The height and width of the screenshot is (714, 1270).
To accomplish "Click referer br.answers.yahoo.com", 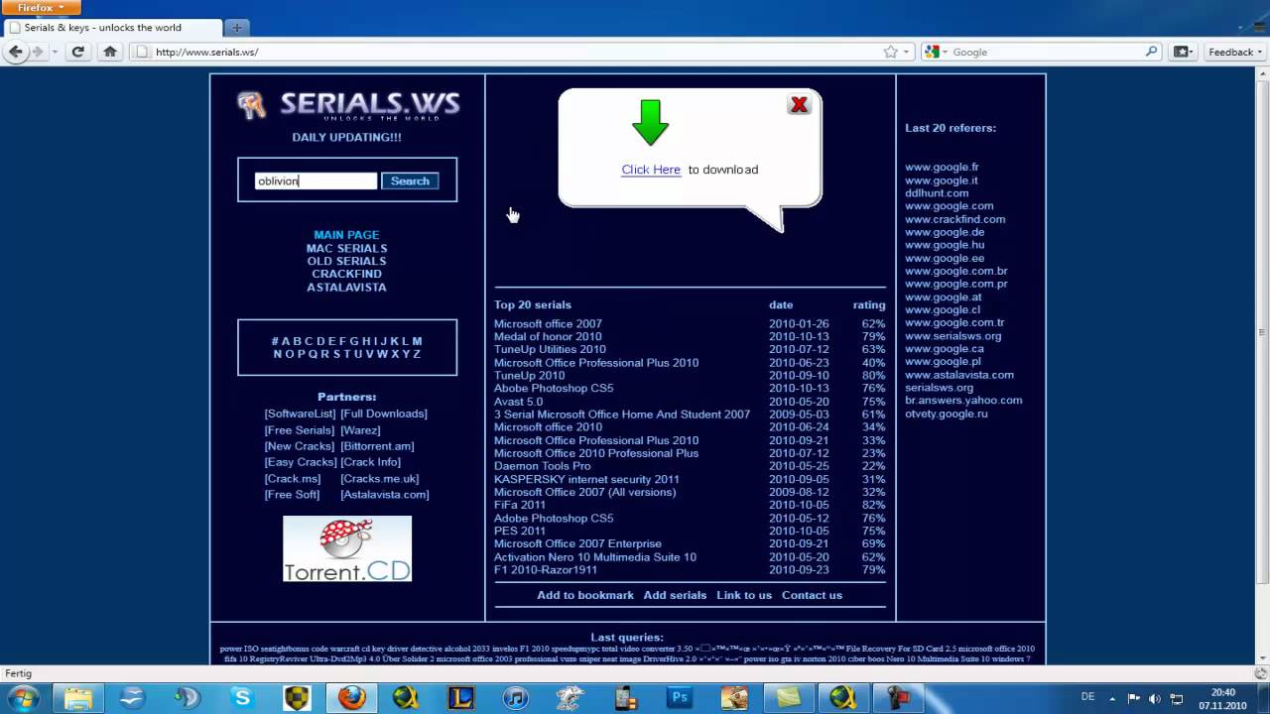I will (963, 401).
